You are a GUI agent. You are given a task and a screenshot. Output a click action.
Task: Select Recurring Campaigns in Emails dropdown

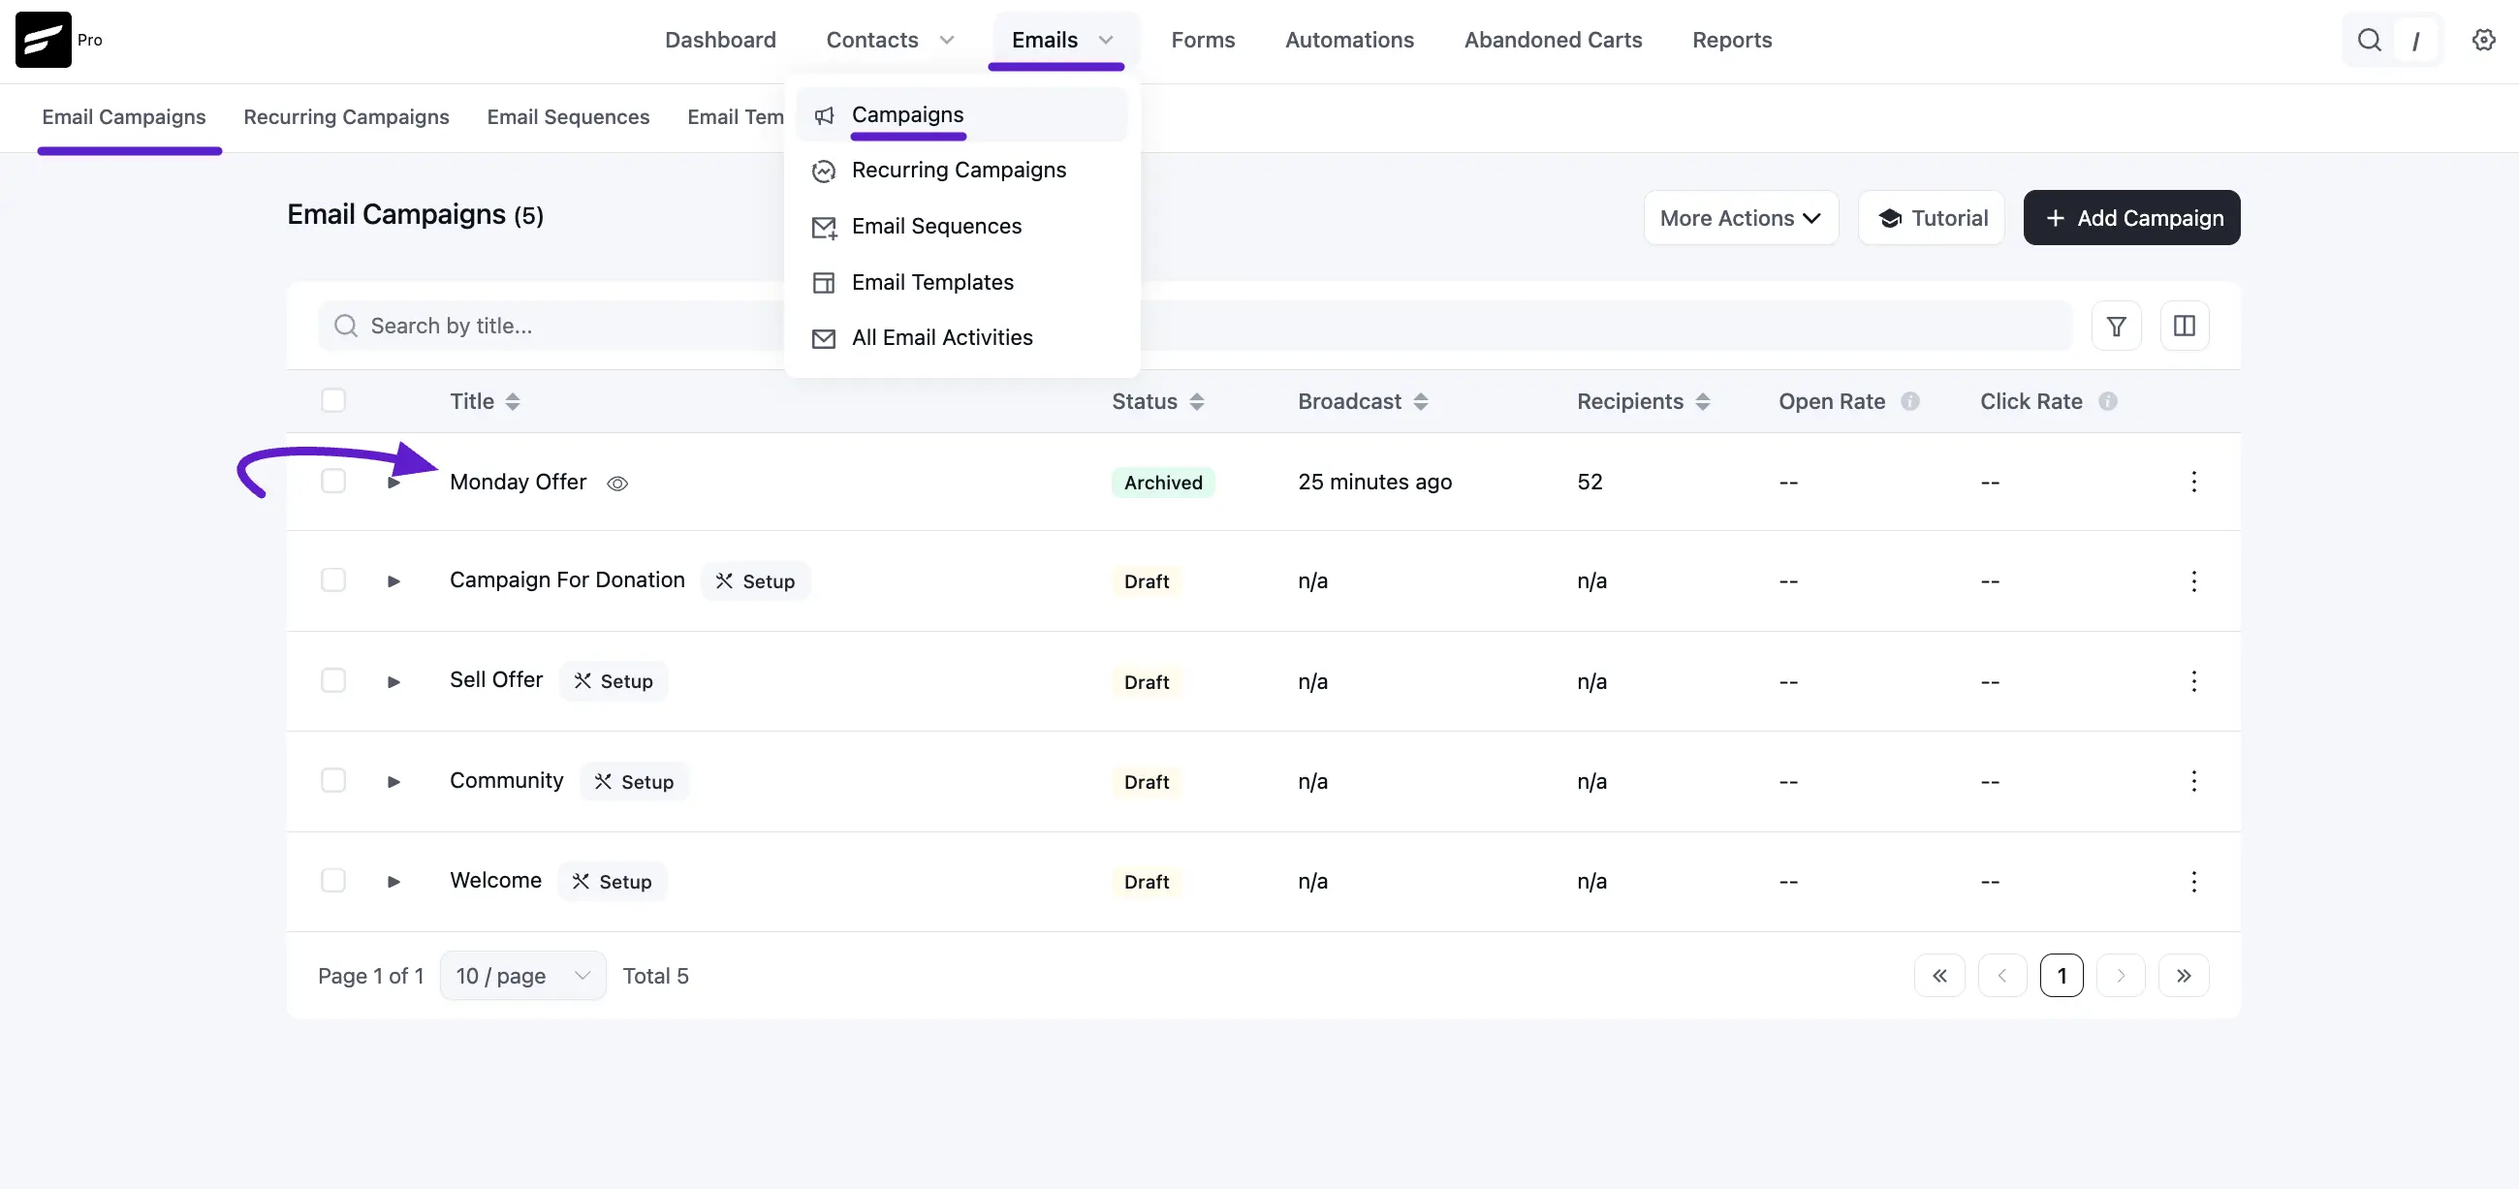961,171
